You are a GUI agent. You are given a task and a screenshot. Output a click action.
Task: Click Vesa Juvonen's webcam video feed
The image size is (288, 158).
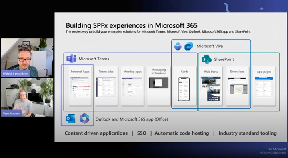click(x=27, y=97)
